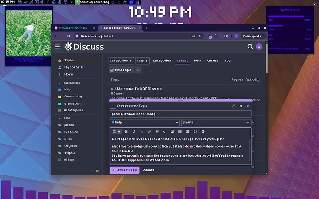Image resolution: width=319 pixels, height=199 pixels.
Task: Switch to the New tab
Action: point(197,60)
